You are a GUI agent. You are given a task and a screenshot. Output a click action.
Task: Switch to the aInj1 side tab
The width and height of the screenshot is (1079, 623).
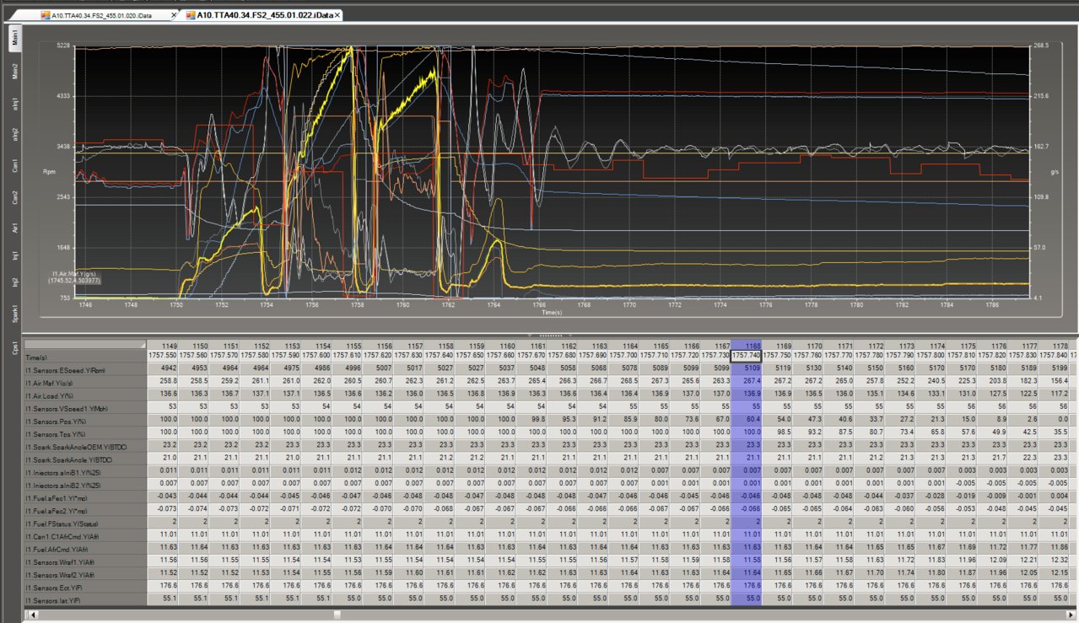[14, 102]
